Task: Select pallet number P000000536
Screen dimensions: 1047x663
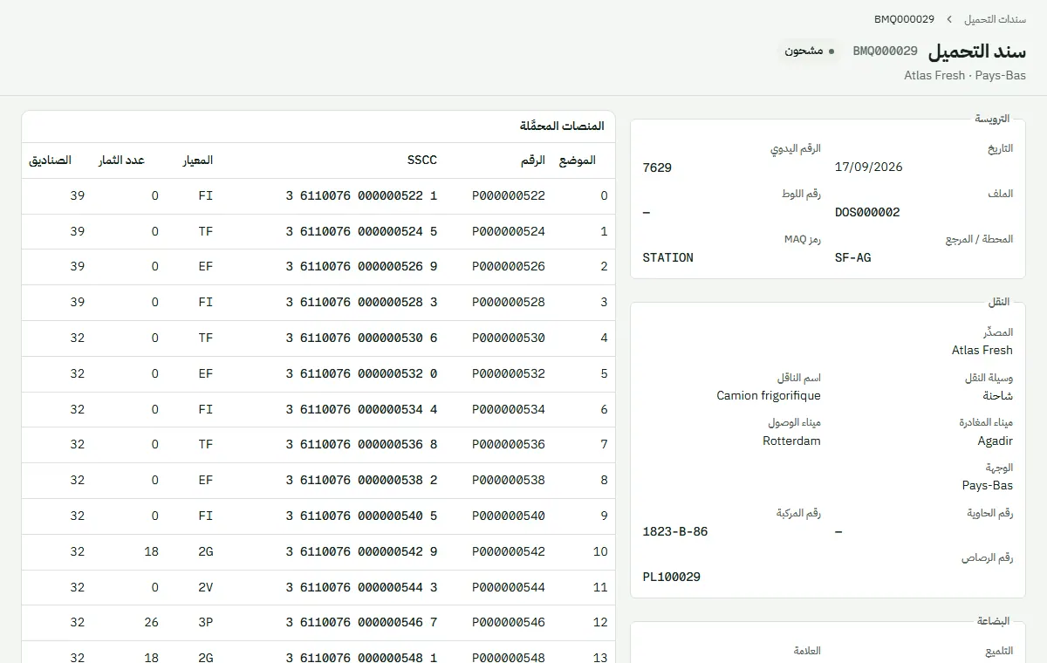Action: (509, 445)
